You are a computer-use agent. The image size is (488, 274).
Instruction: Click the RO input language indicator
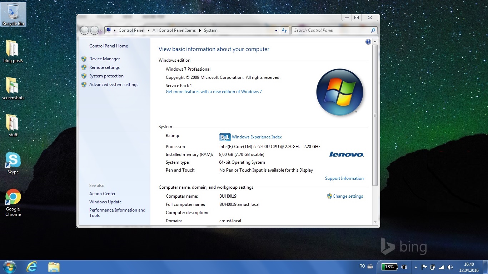(x=362, y=266)
